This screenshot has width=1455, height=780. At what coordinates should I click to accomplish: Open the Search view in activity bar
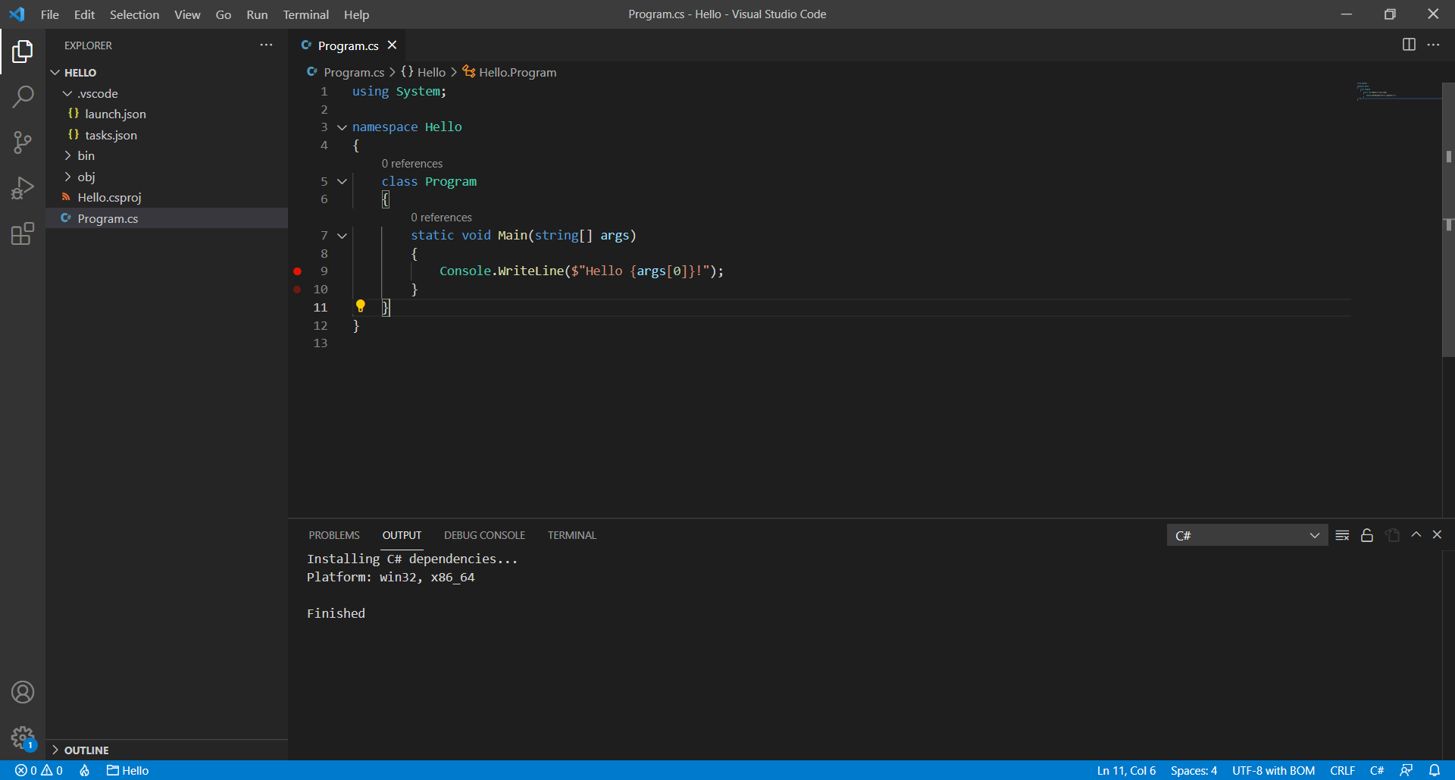[x=23, y=97]
